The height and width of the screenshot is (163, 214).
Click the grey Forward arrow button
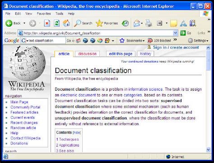[33, 23]
